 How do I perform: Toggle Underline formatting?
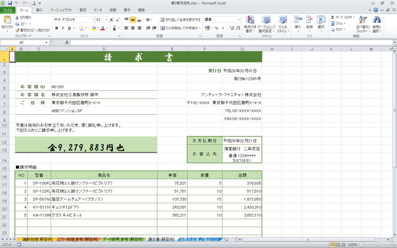(x=69, y=28)
